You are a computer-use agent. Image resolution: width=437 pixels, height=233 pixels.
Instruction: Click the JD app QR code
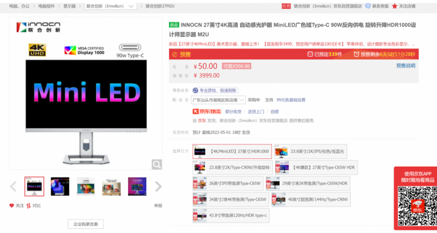tap(417, 206)
